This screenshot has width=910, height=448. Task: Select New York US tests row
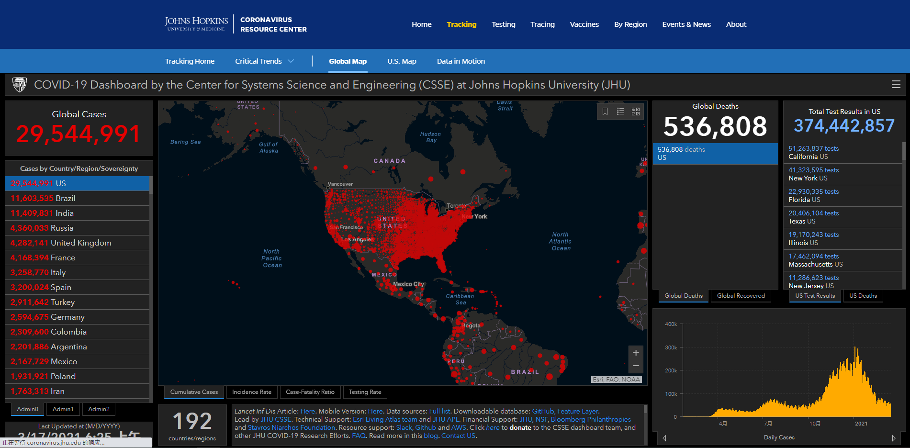(x=843, y=174)
